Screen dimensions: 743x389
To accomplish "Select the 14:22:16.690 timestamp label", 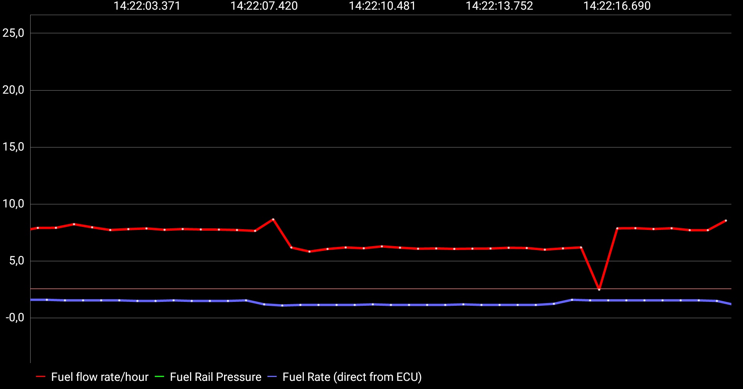I will pyautogui.click(x=617, y=6).
